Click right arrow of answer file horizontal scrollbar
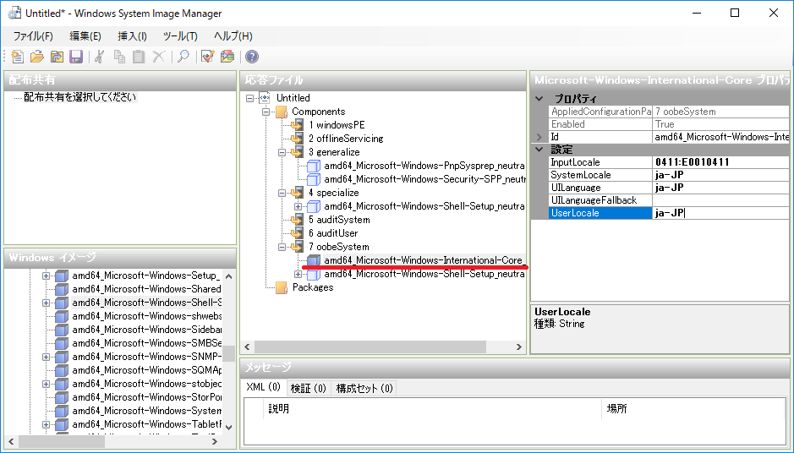This screenshot has height=453, width=794. tap(518, 347)
